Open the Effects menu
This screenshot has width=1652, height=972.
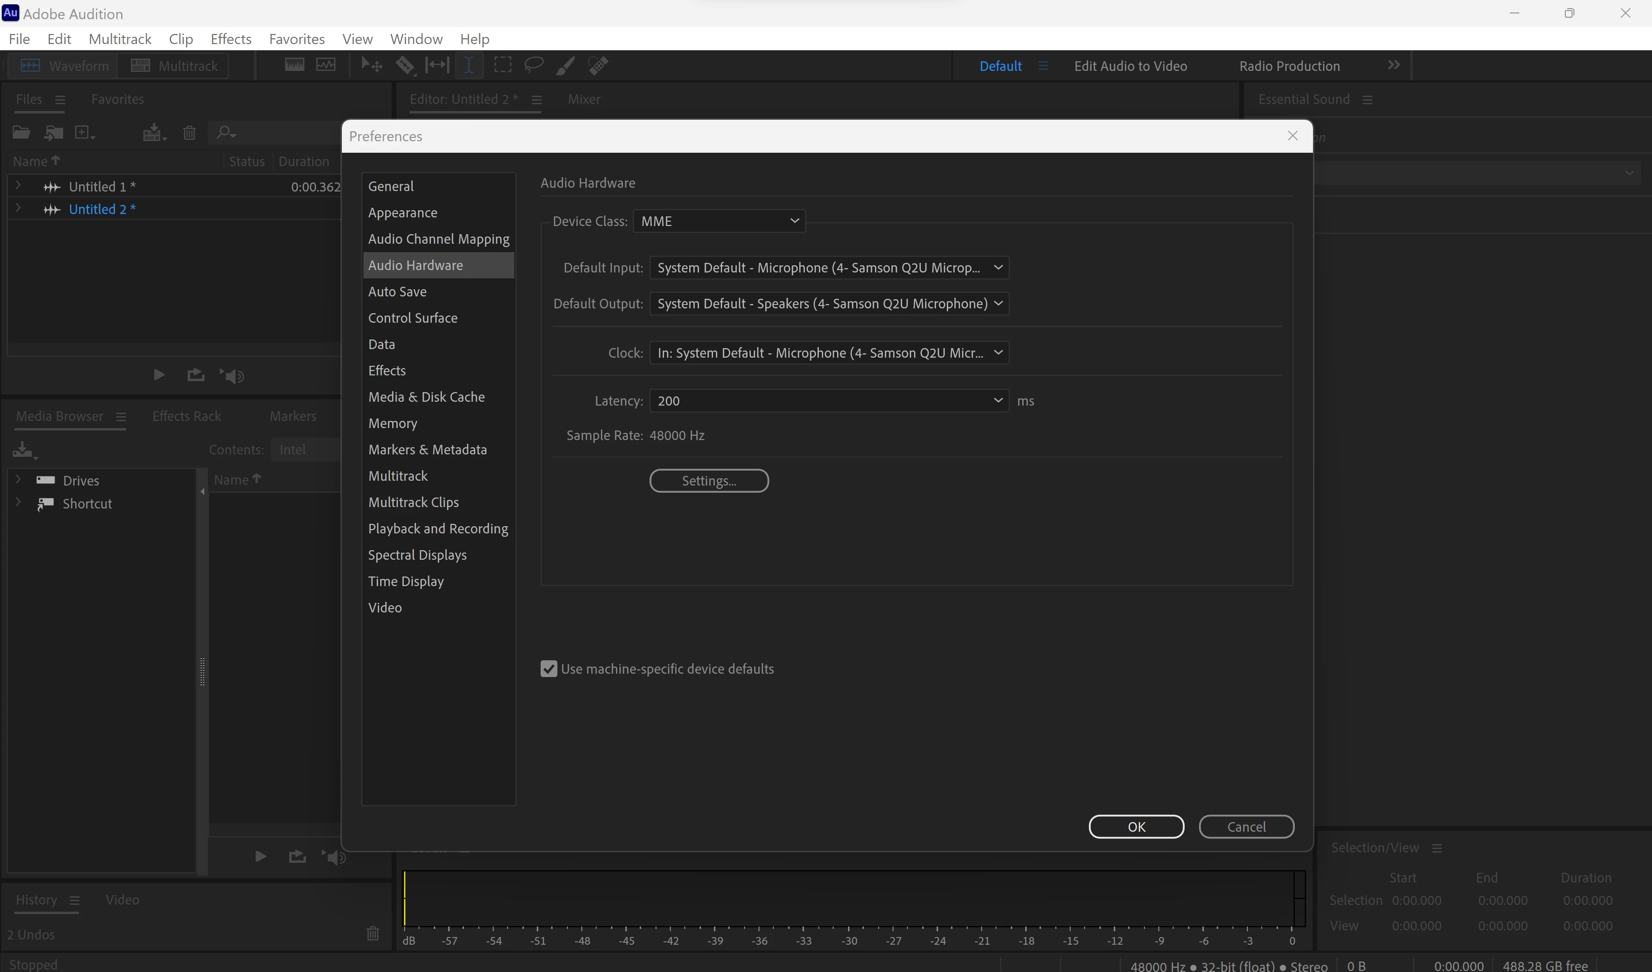[x=231, y=39]
